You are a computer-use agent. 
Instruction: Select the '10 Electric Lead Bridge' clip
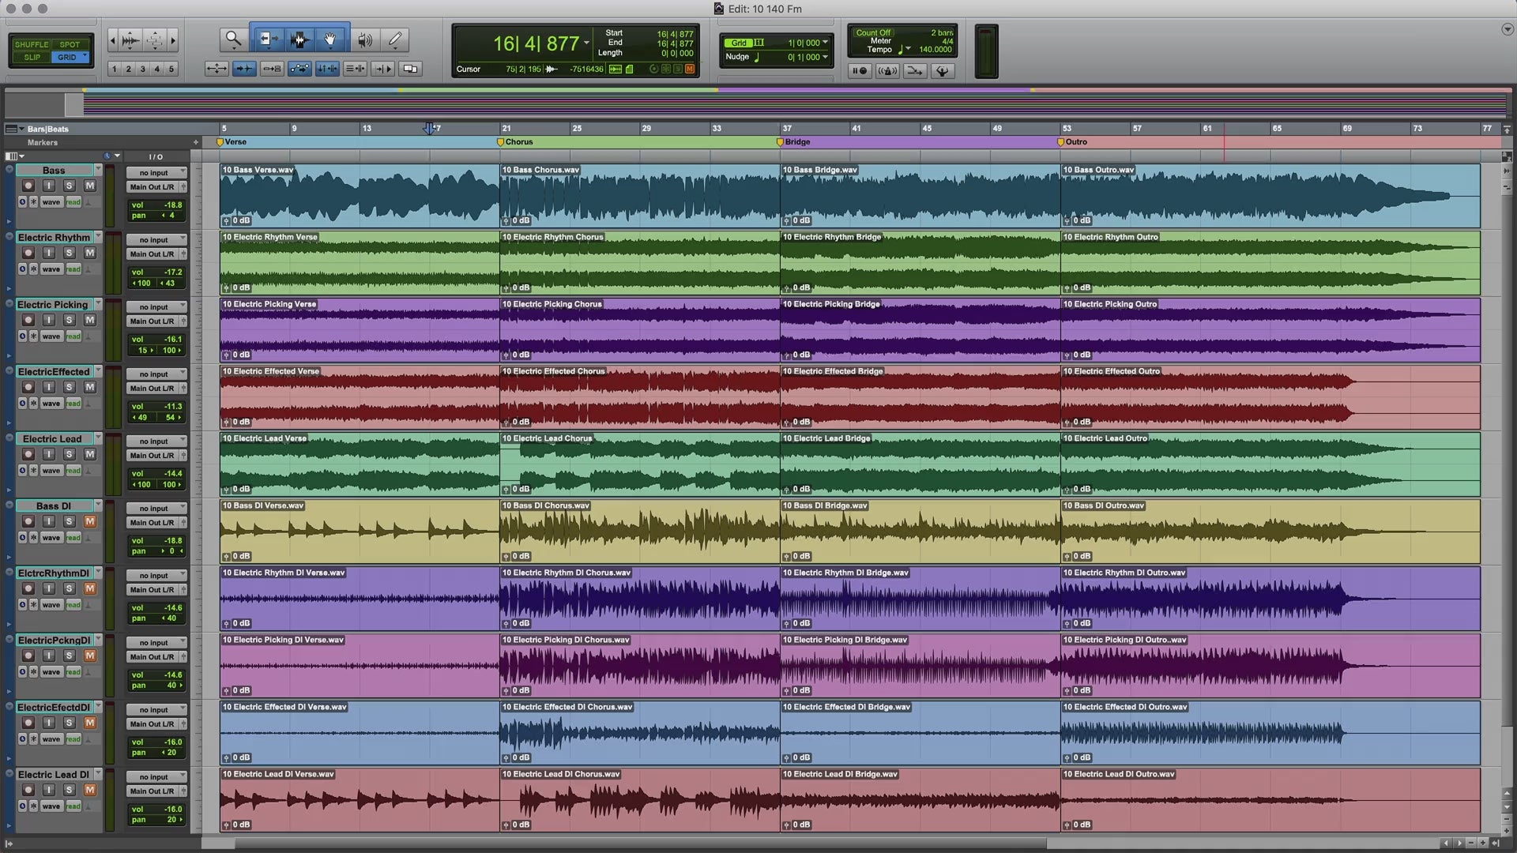[920, 464]
